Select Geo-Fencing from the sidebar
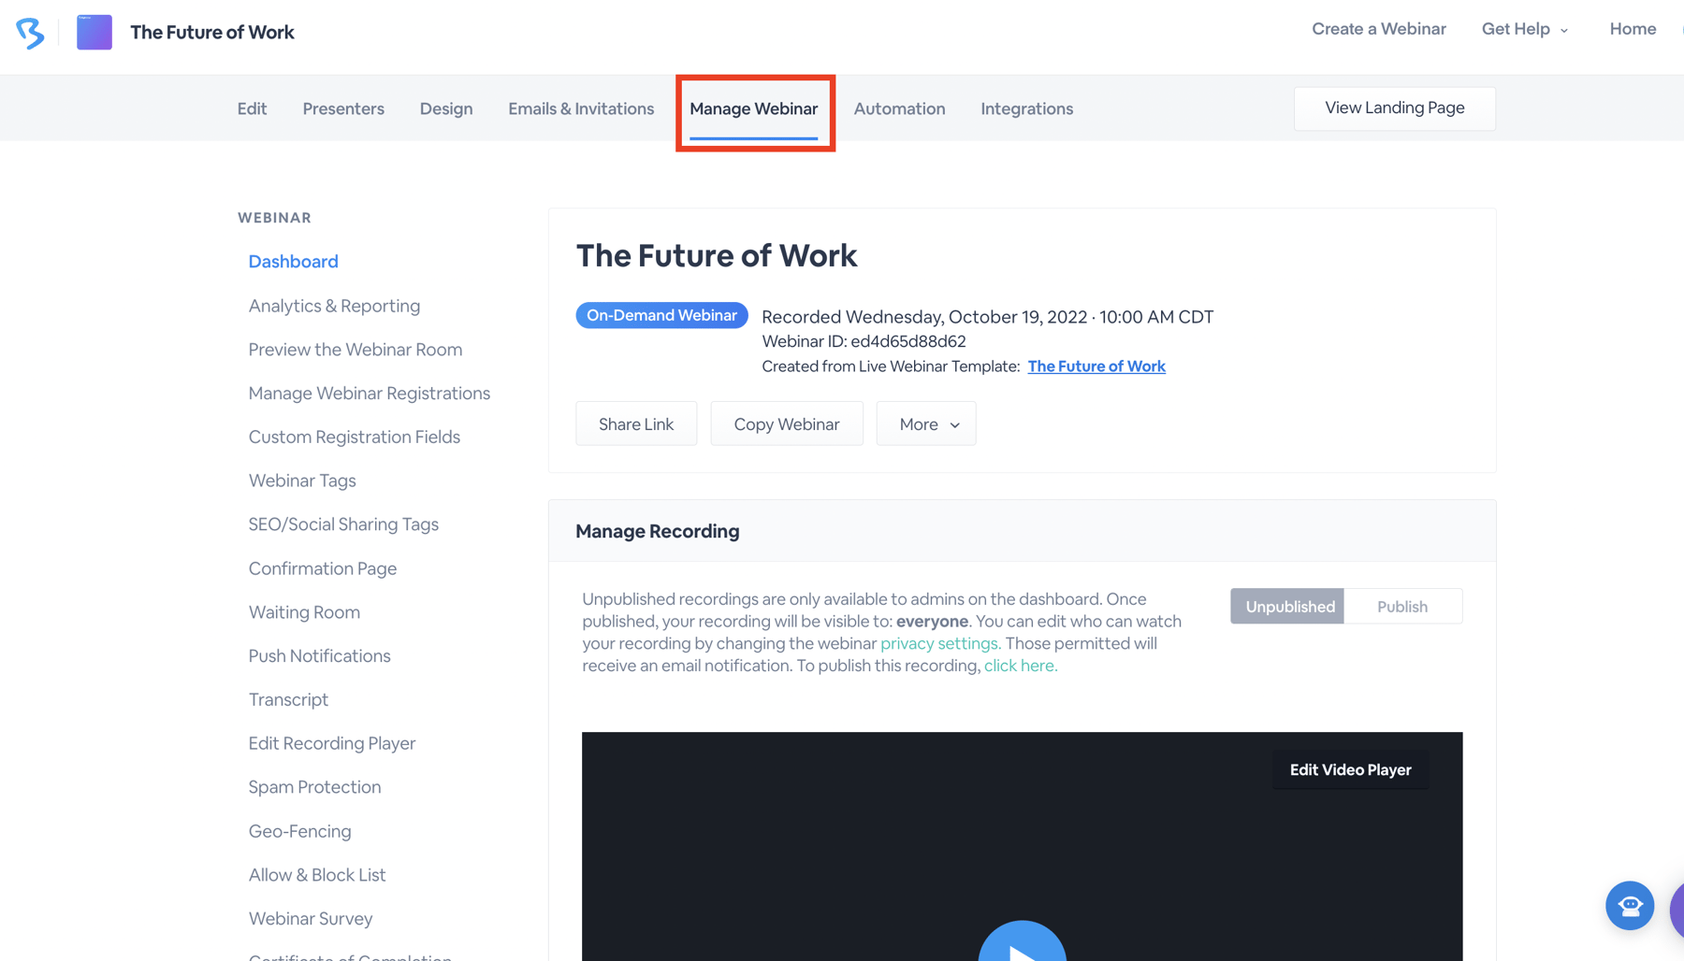The image size is (1684, 961). [299, 831]
